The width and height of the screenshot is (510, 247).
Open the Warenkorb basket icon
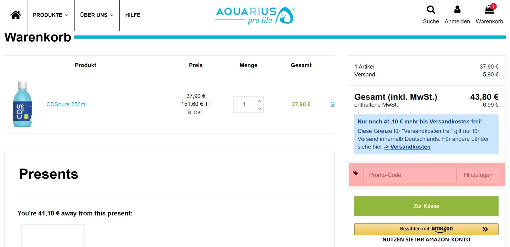tap(490, 10)
